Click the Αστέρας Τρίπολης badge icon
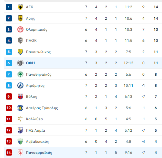 pos(20,108)
